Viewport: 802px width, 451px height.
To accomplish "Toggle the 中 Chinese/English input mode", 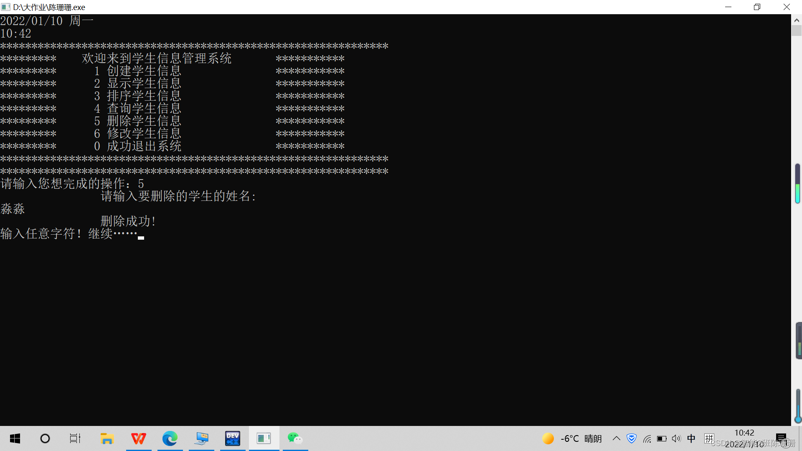I will click(x=691, y=438).
